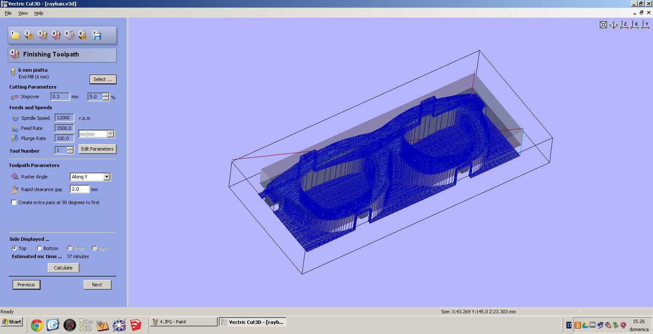Click the '37 minutes' estimated time text
This screenshot has width=653, height=334.
78,256
